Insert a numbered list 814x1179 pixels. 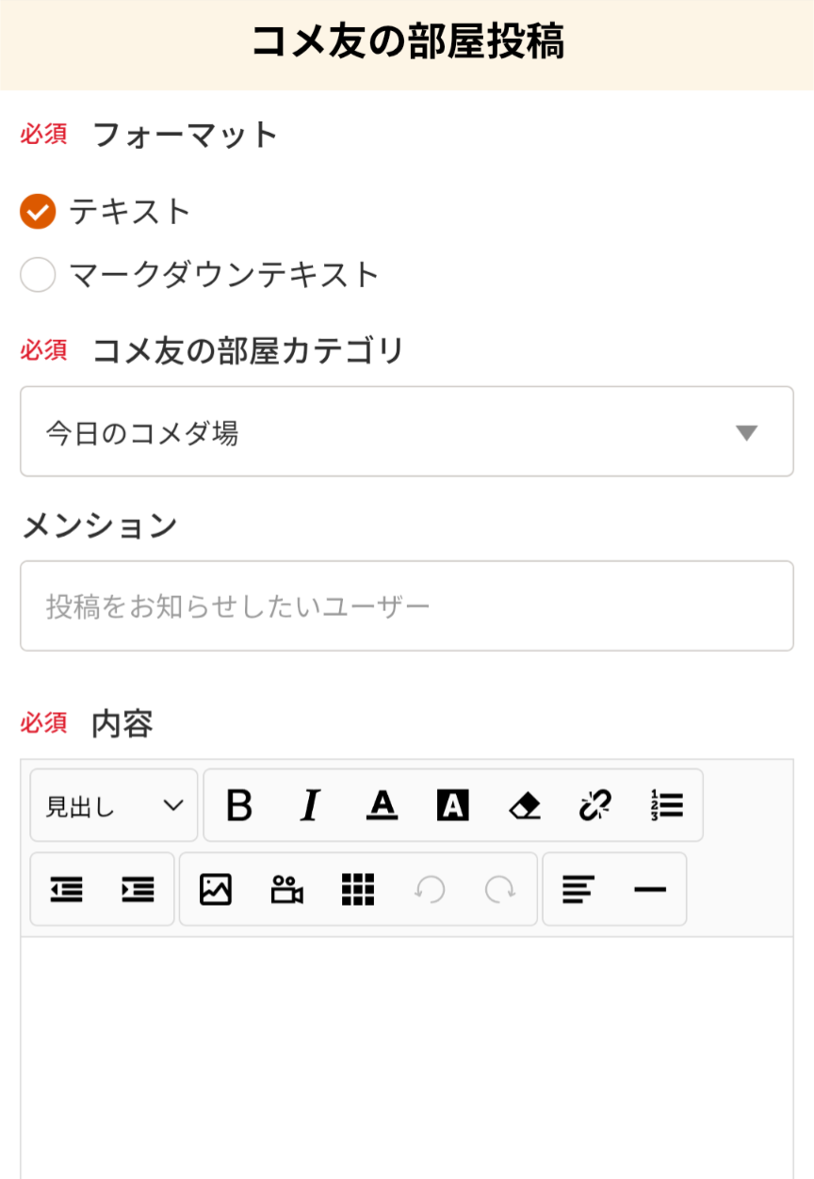pos(667,805)
